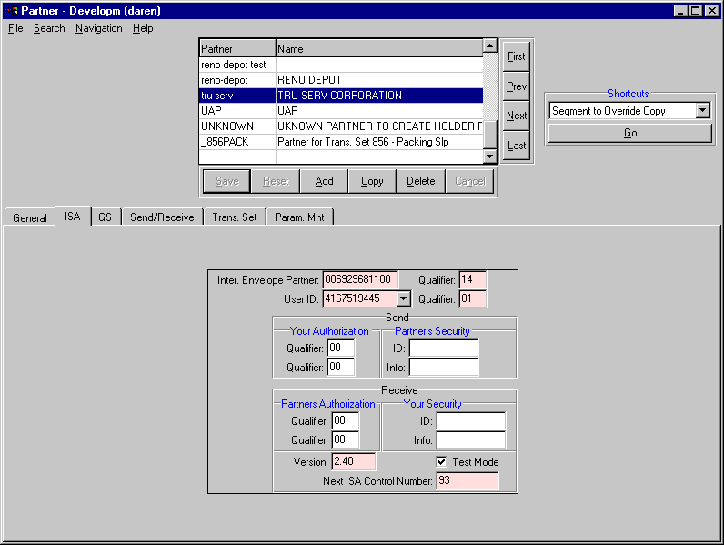Switch to the Trans. Set tab
This screenshot has height=545, width=724.
click(x=234, y=217)
